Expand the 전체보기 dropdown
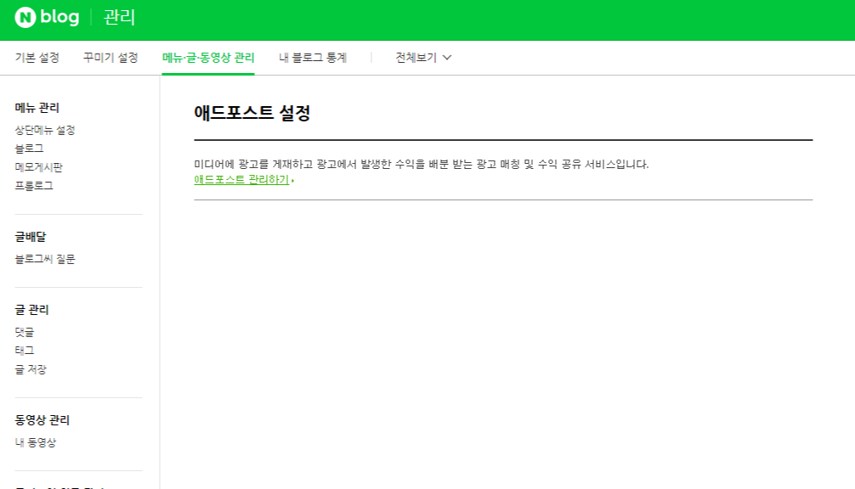This screenshot has width=855, height=489. coord(423,58)
